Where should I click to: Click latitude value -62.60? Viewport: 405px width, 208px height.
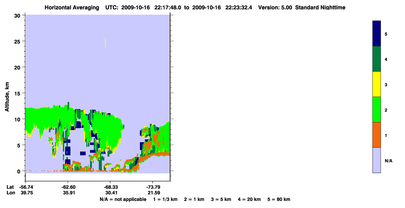click(x=68, y=187)
